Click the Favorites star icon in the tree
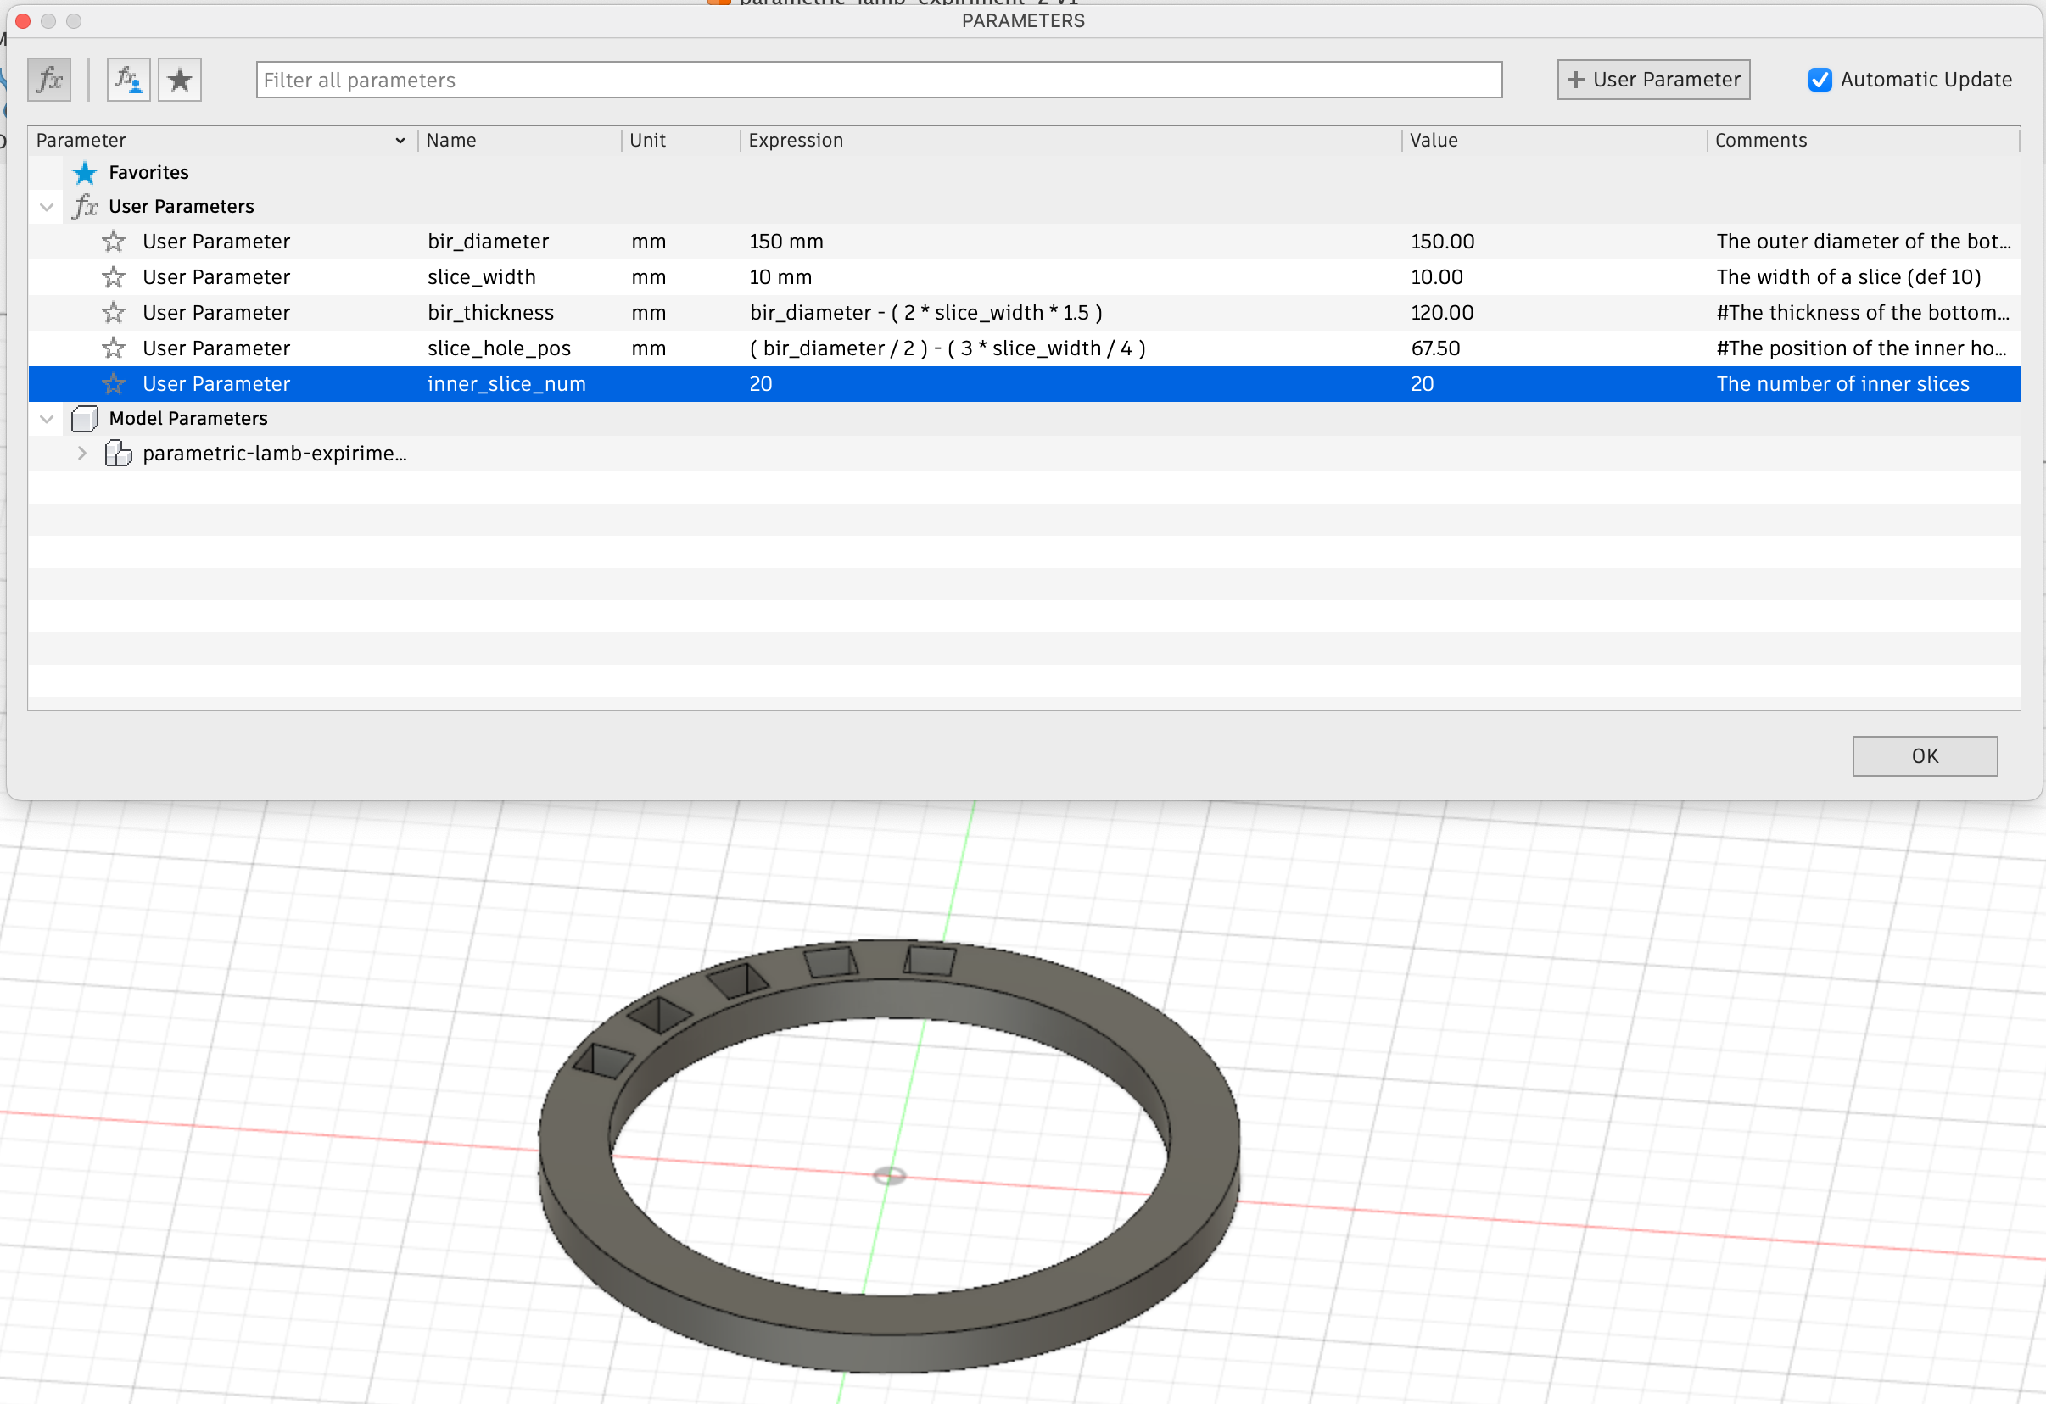The image size is (2046, 1404). click(85, 172)
